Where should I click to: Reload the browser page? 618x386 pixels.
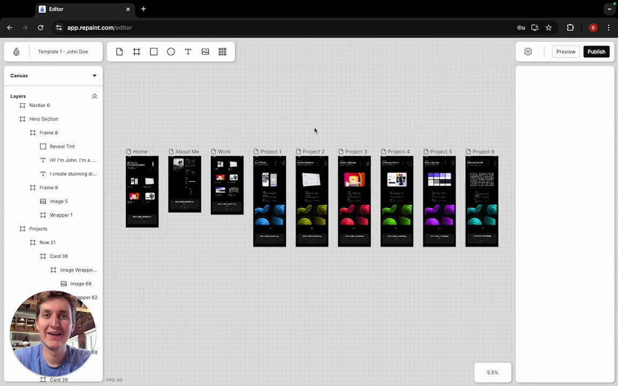40,27
